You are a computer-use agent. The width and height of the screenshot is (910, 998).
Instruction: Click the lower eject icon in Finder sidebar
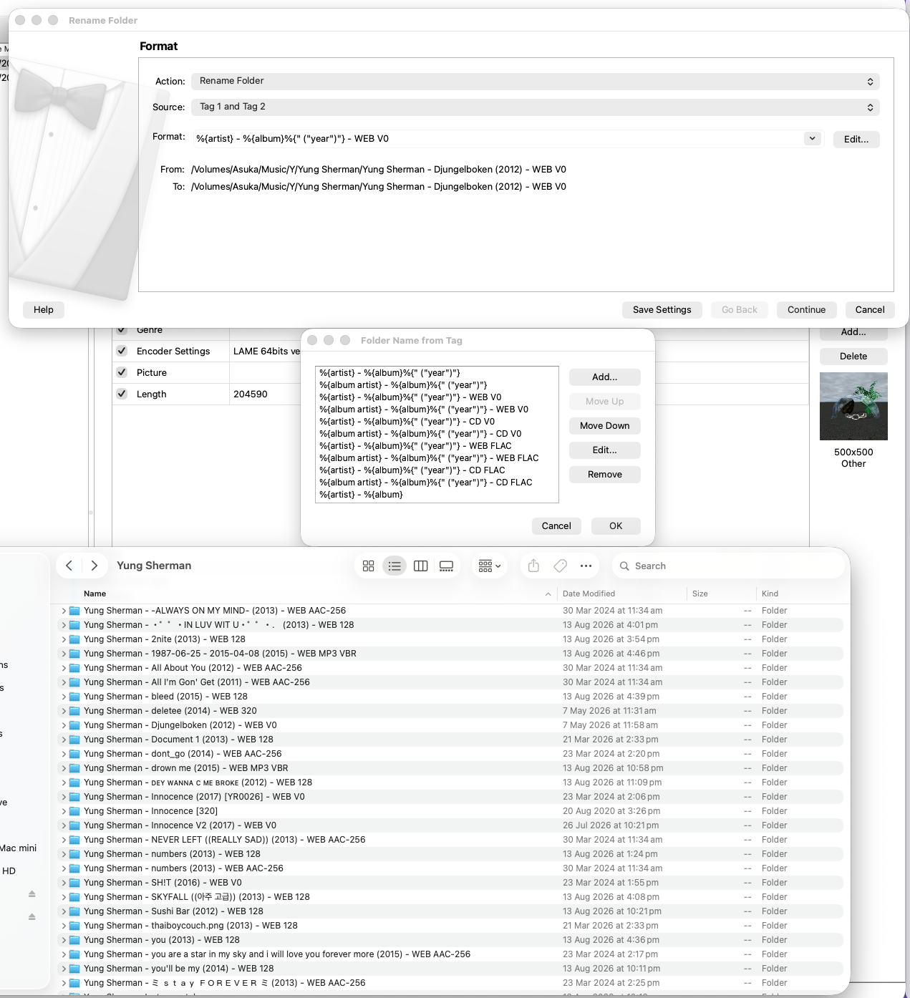tap(32, 916)
